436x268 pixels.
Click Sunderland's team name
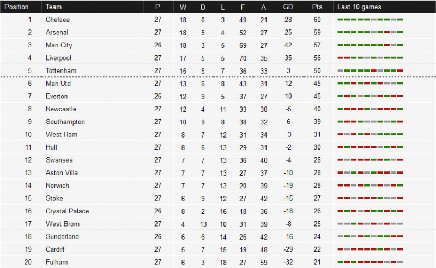[x=63, y=237]
